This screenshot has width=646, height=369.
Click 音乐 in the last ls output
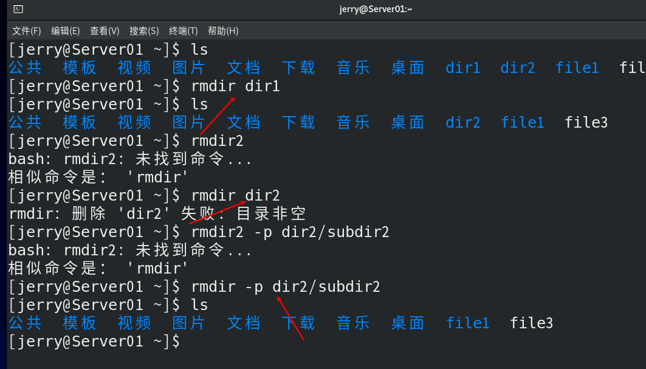pyautogui.click(x=352, y=323)
